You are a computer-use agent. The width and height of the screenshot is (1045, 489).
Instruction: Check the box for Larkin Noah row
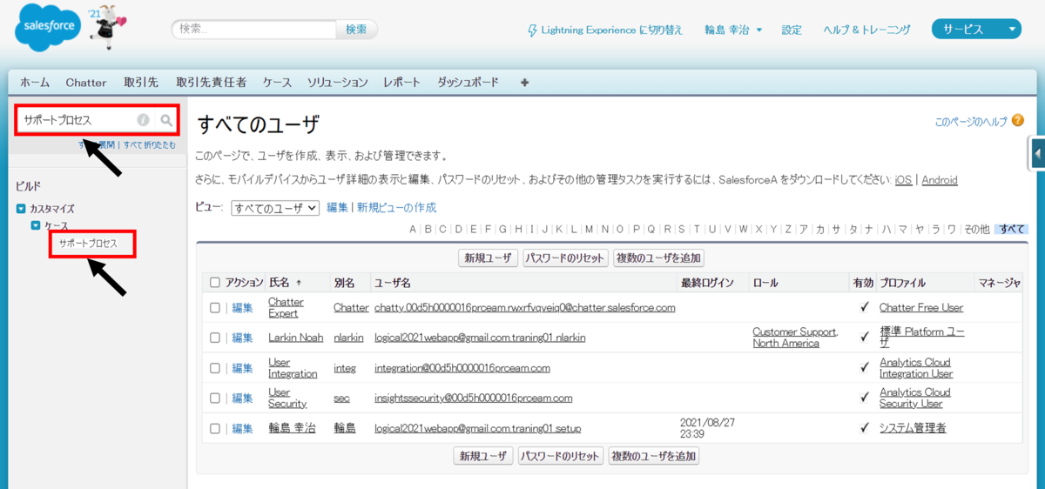[x=215, y=338]
